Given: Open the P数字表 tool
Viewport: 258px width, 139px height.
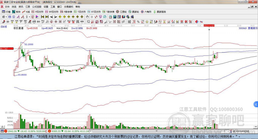Looking at the screenshot, I should [x=66, y=12].
